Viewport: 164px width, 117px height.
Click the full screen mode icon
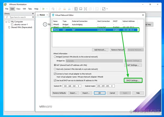[x=85, y=9]
